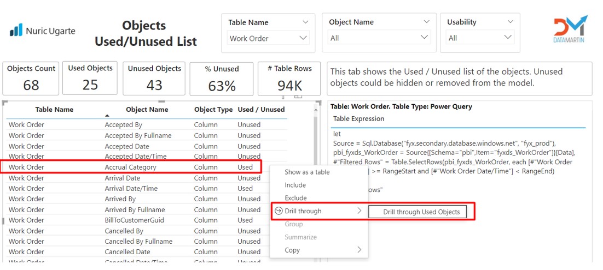This screenshot has height=270, width=603.
Task: Sort by Used / Unused column header
Action: point(261,109)
